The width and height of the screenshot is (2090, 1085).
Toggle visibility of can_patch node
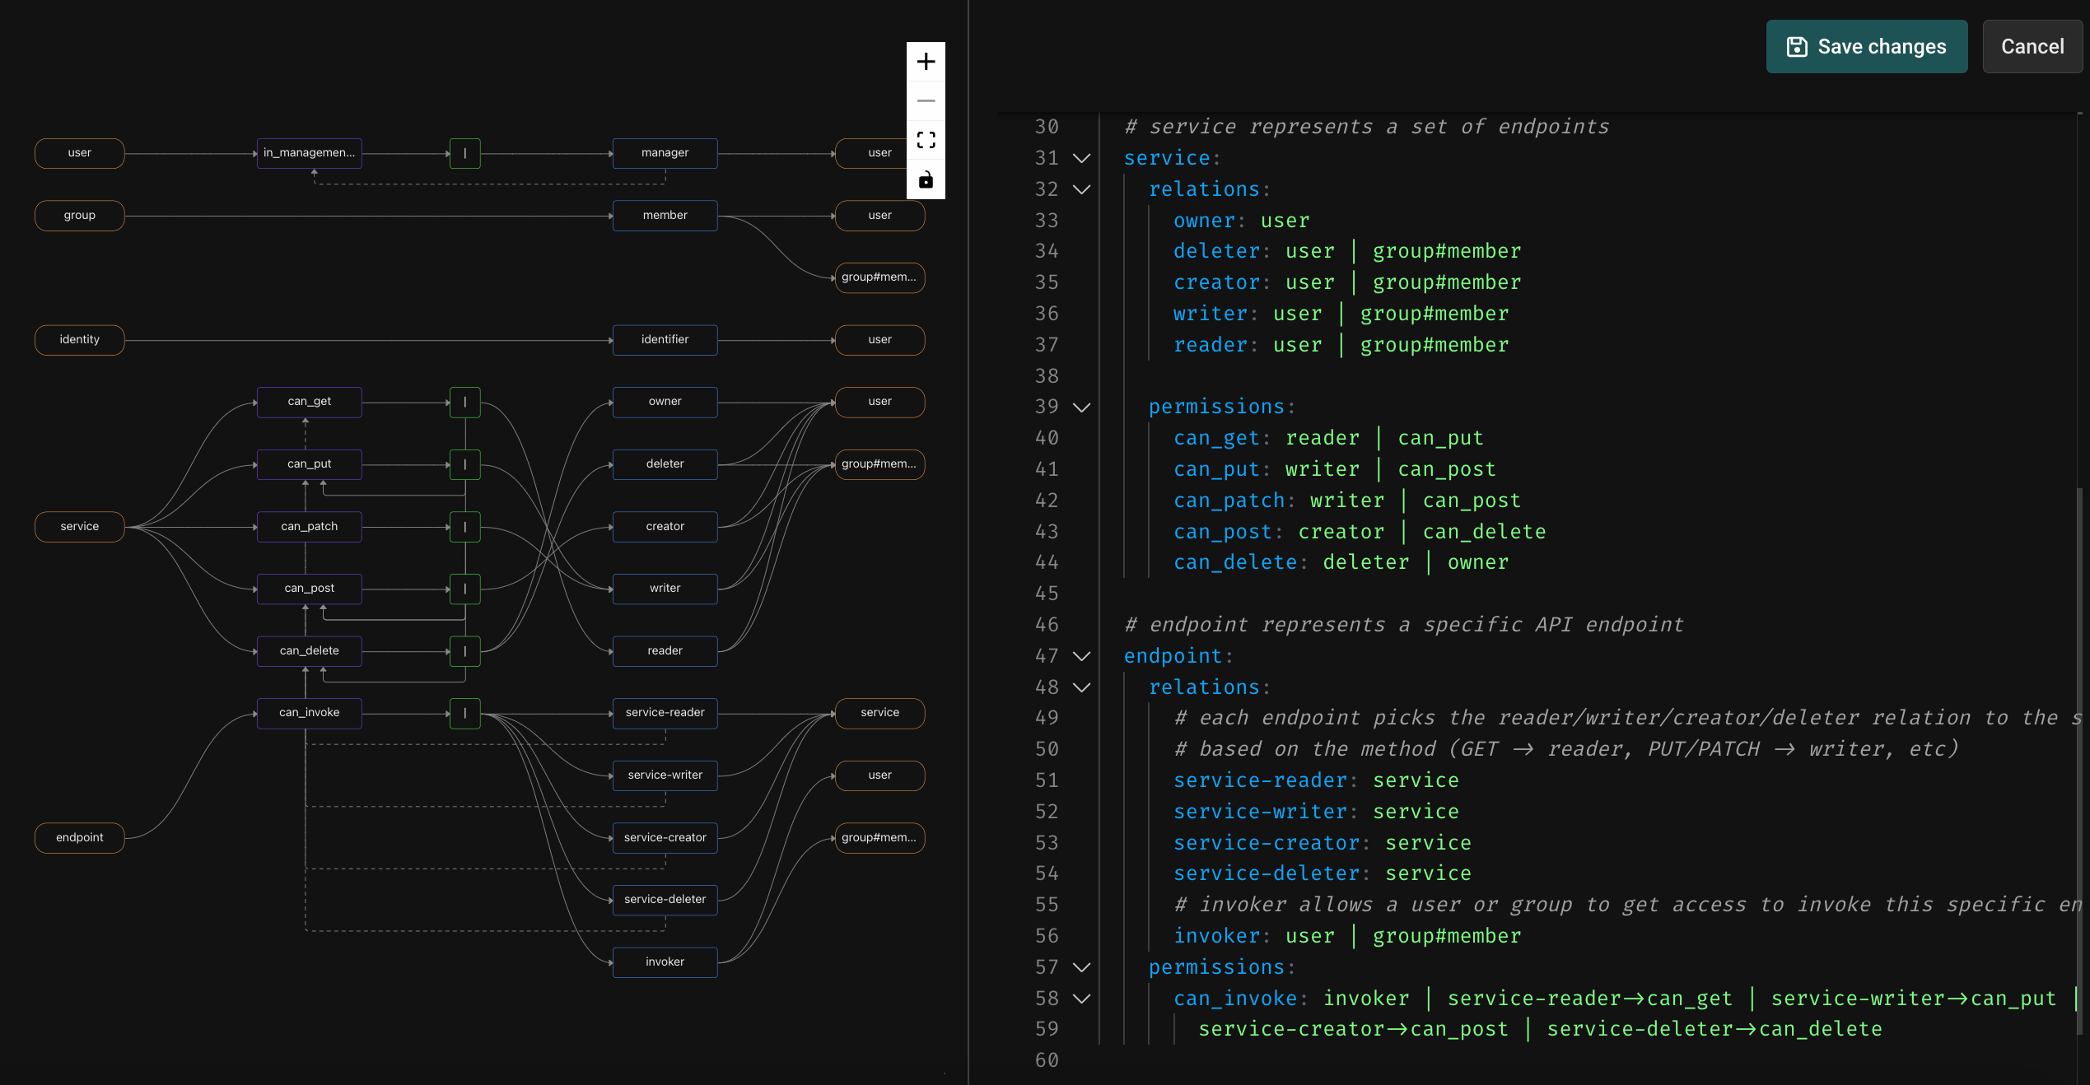click(x=308, y=525)
